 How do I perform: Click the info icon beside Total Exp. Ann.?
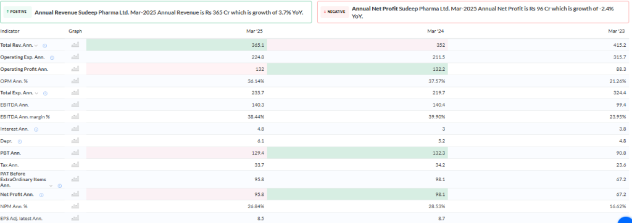click(45, 94)
